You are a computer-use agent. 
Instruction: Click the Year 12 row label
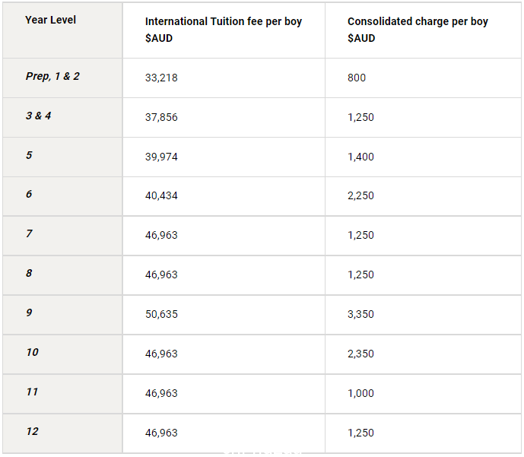(33, 431)
